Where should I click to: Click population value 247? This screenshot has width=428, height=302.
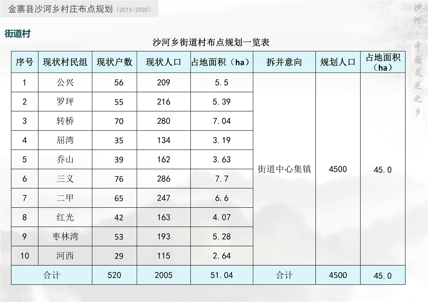tap(164, 198)
